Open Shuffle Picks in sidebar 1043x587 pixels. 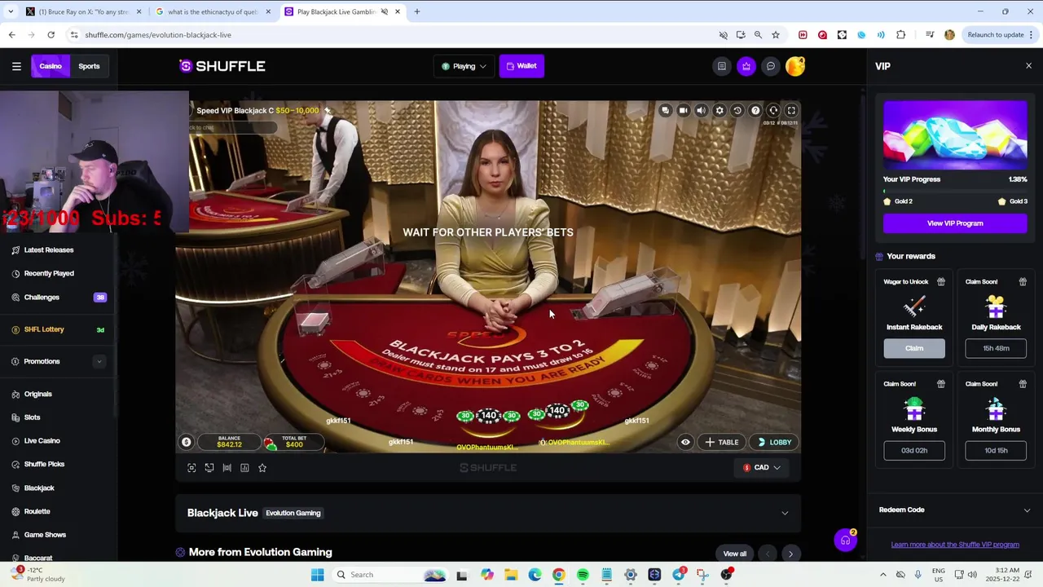(44, 465)
